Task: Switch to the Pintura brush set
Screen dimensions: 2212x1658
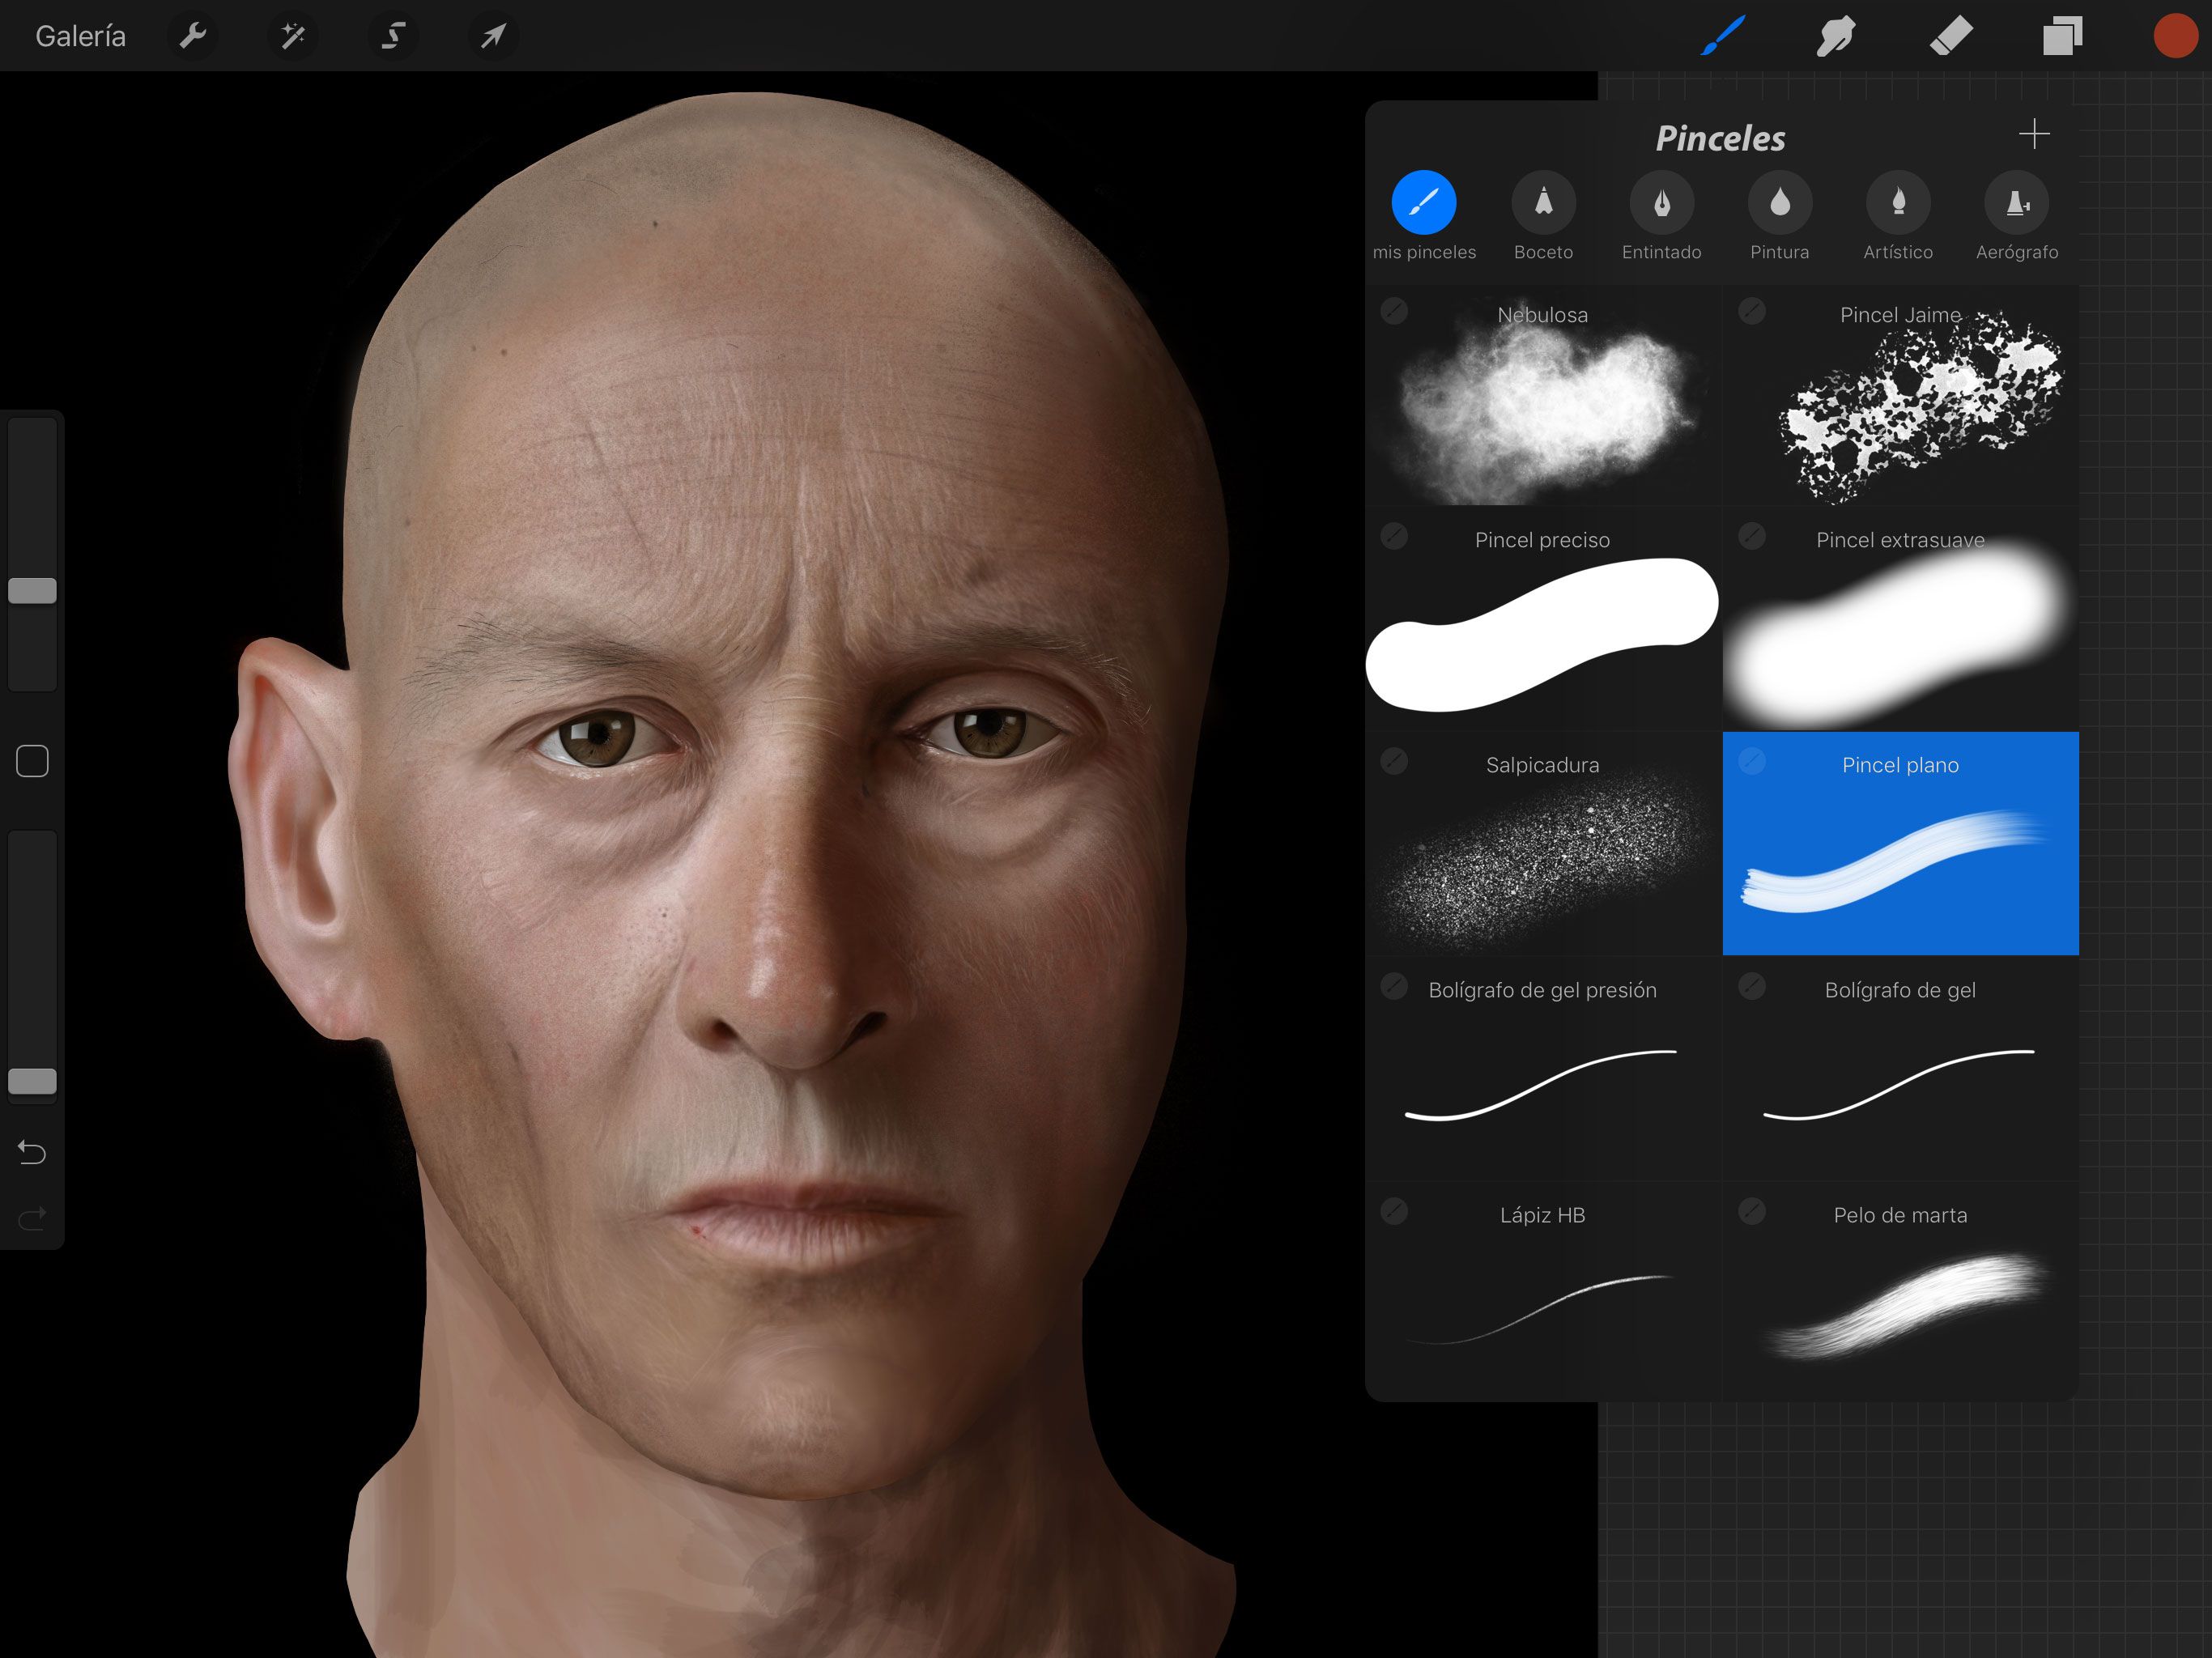Action: 1780,217
